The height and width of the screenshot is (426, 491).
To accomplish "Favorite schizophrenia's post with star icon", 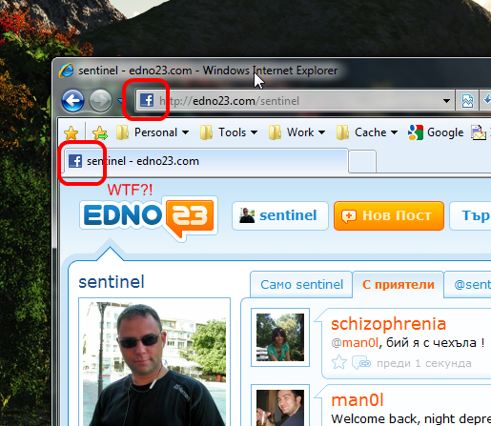I will [338, 362].
